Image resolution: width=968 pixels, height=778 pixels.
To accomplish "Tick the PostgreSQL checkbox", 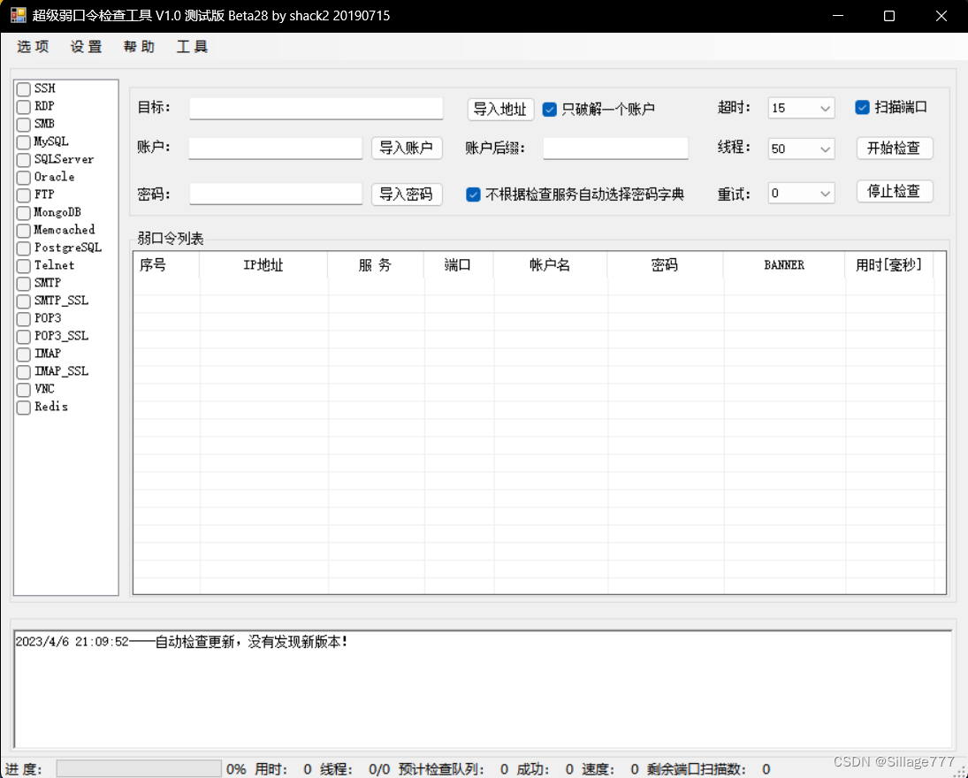I will (24, 248).
